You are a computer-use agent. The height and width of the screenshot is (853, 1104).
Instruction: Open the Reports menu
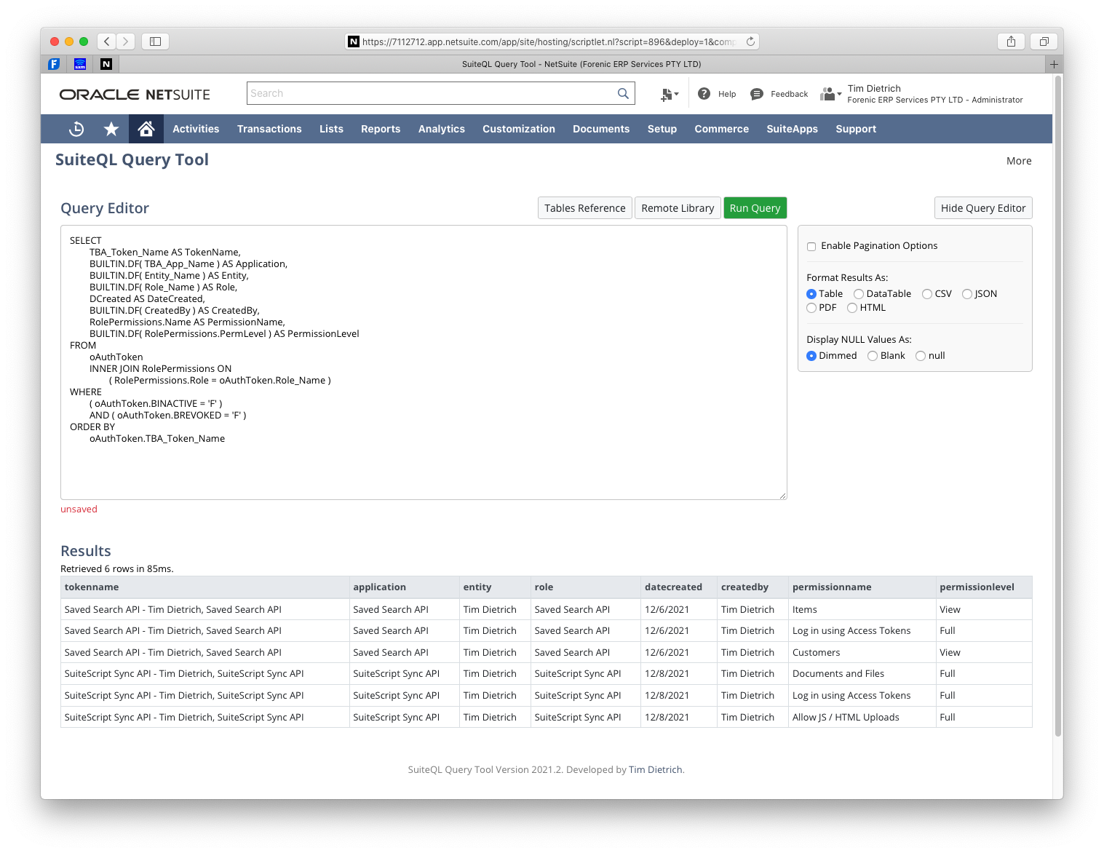[x=381, y=129]
